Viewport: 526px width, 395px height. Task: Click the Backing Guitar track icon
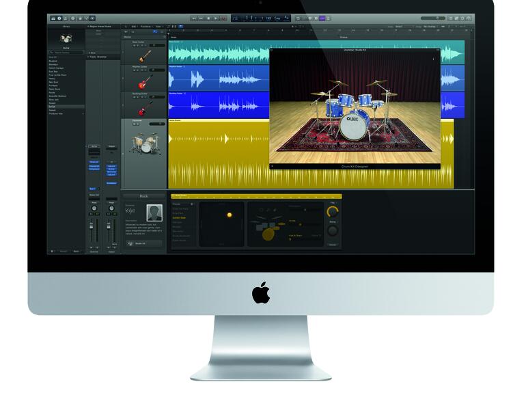pos(145,109)
